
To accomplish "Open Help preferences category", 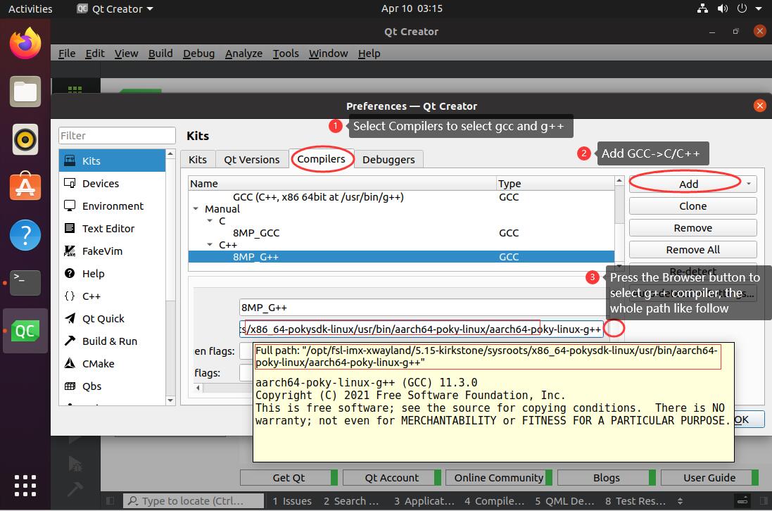I will pos(113,274).
